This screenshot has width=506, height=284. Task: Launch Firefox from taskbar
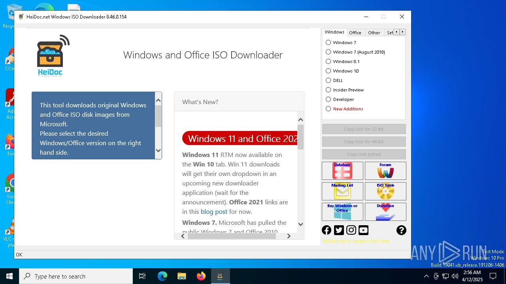click(x=201, y=276)
